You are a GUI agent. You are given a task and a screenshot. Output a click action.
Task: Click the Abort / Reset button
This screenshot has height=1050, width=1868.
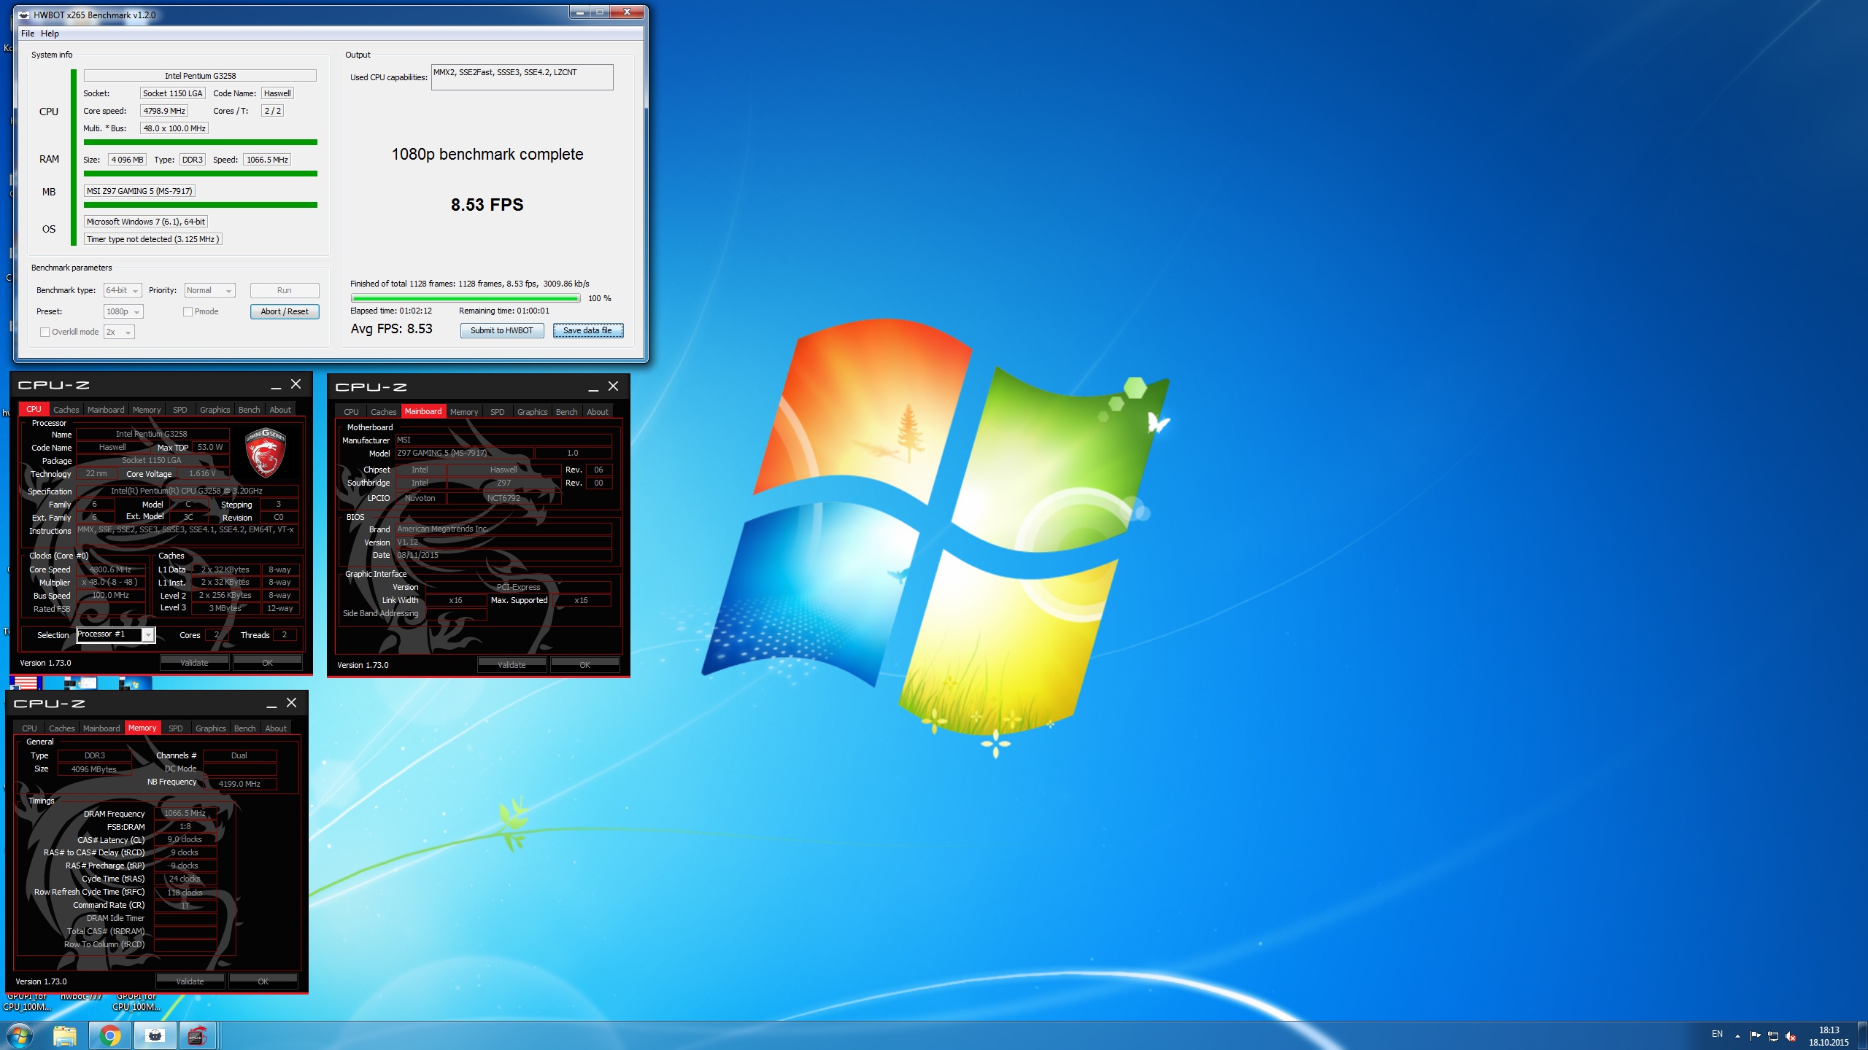(x=285, y=311)
